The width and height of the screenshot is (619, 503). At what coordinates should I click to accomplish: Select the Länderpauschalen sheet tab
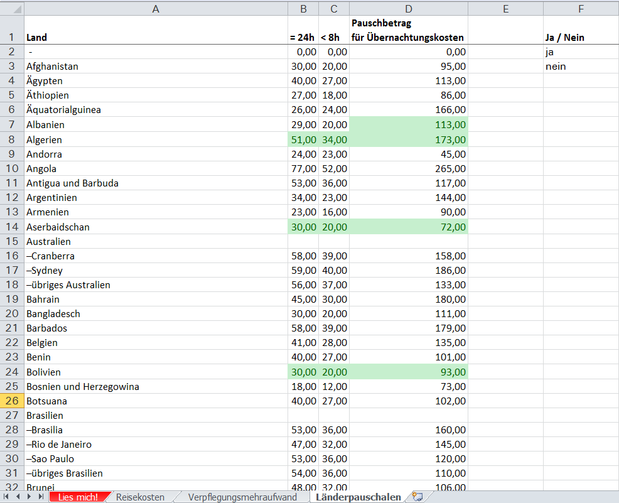(358, 497)
